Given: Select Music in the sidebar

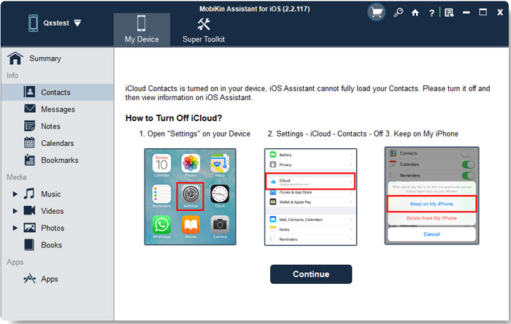Looking at the screenshot, I should tap(50, 194).
